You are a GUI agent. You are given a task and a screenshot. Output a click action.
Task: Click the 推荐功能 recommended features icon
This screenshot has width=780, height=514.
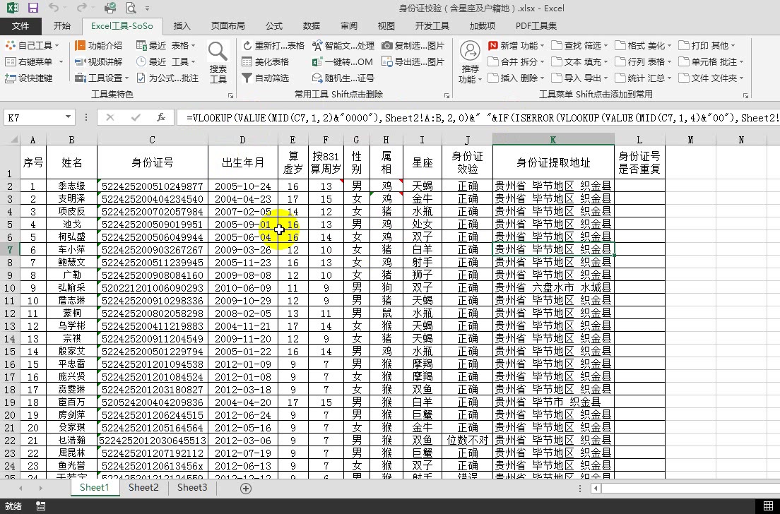469,61
